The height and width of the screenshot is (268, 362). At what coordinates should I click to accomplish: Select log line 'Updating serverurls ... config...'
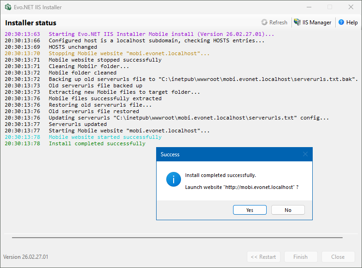tap(189, 118)
